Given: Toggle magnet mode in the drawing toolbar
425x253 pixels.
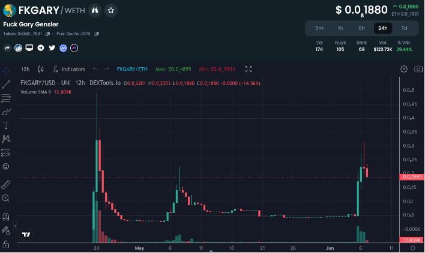Looking at the screenshot, I should point(6,216).
